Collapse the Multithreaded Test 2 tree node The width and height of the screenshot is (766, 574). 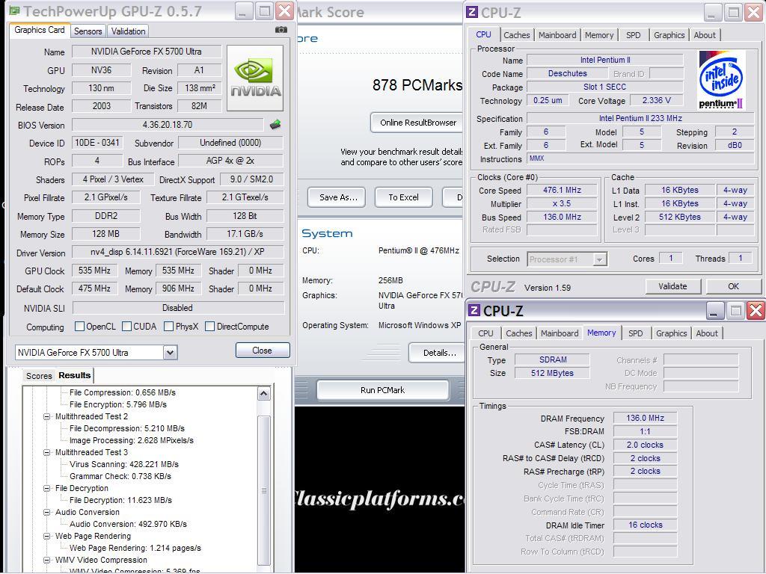(x=47, y=416)
